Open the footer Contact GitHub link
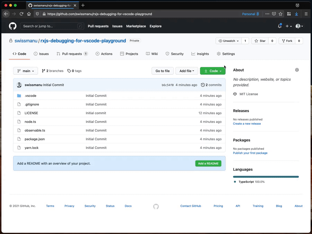Screen dimensions: 312x234 (191, 206)
